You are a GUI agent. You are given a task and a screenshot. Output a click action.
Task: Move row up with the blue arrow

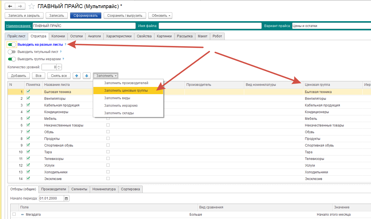point(77,76)
